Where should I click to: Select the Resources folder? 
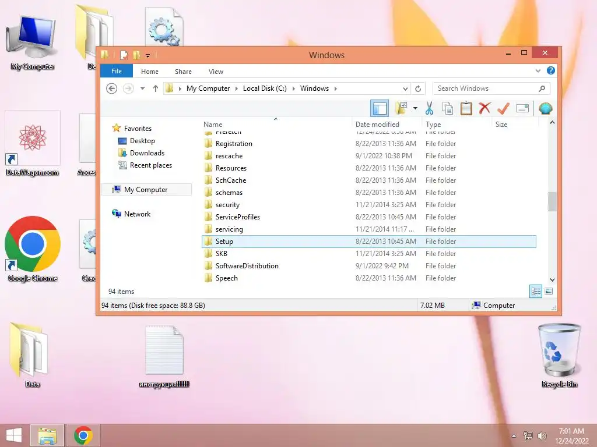369,168
